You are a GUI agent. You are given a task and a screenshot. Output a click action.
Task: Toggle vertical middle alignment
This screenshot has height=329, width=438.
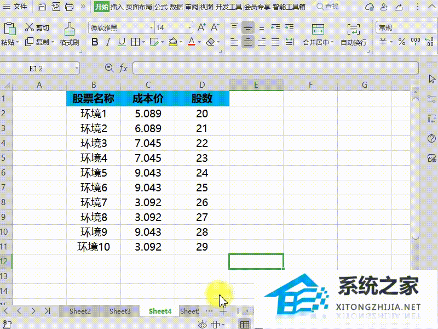pyautogui.click(x=248, y=27)
